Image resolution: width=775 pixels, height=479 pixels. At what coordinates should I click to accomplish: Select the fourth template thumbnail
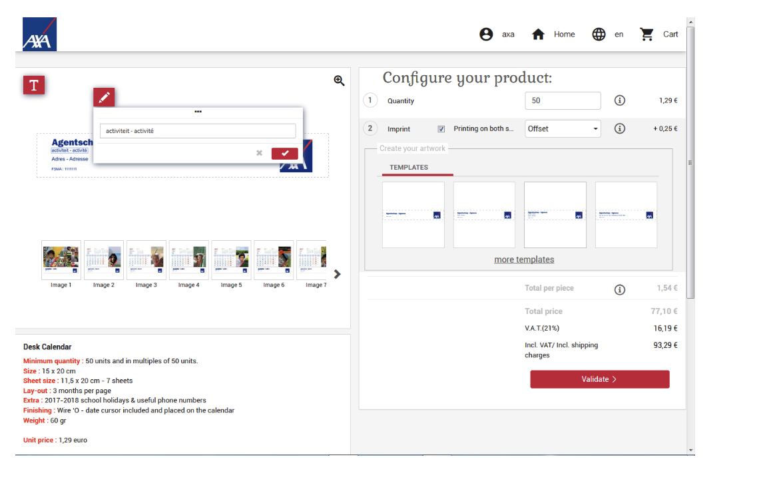click(627, 215)
